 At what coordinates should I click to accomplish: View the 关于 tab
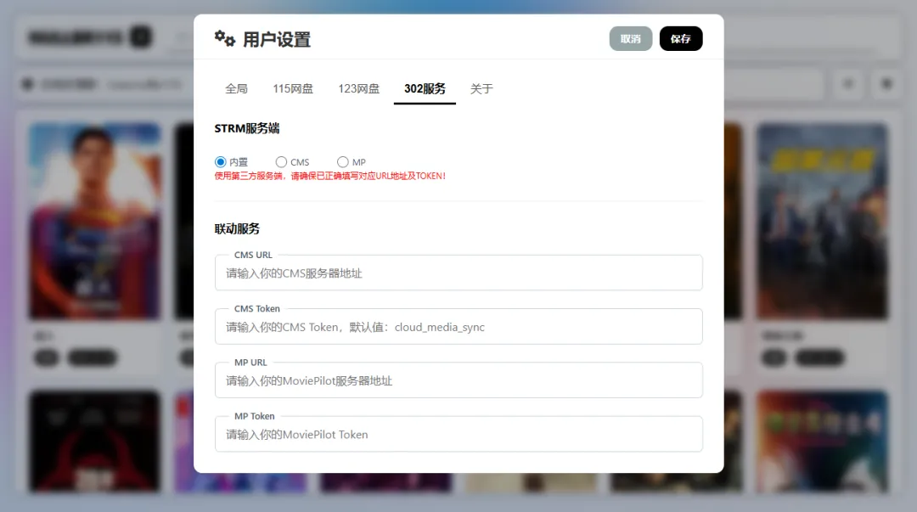point(481,88)
